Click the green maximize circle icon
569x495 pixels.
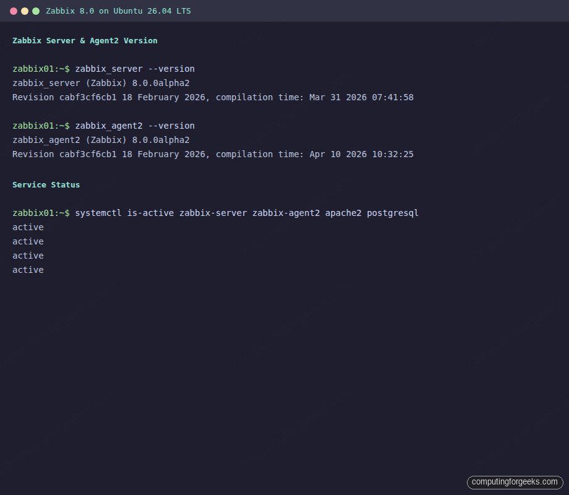pos(36,11)
